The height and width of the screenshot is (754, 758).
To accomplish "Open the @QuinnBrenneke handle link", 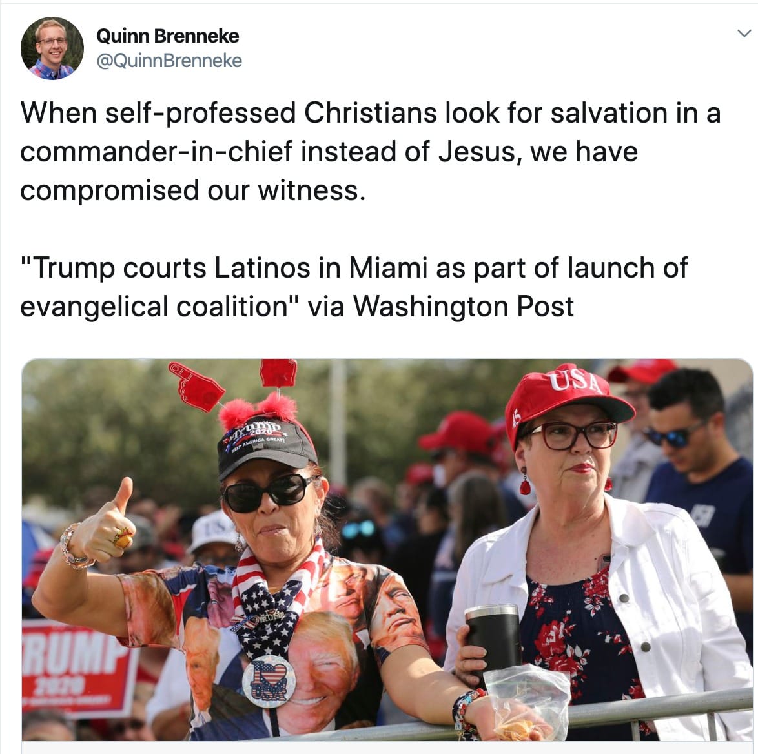I will tap(169, 61).
